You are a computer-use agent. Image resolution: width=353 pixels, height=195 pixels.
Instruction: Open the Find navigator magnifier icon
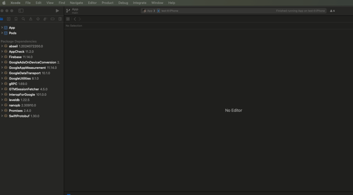point(23,19)
